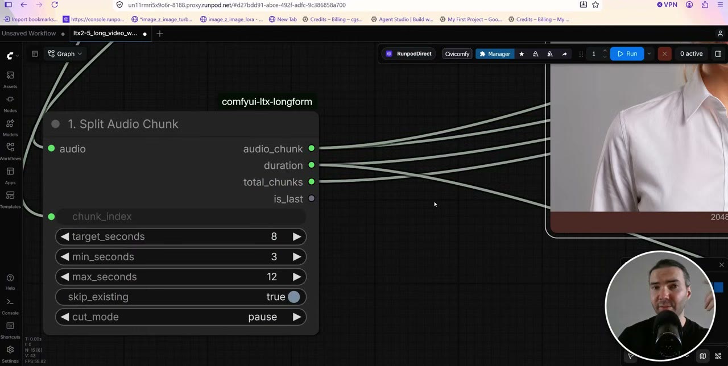This screenshot has height=366, width=728.
Task: Click the second model icon before share arrow
Action: click(550, 54)
